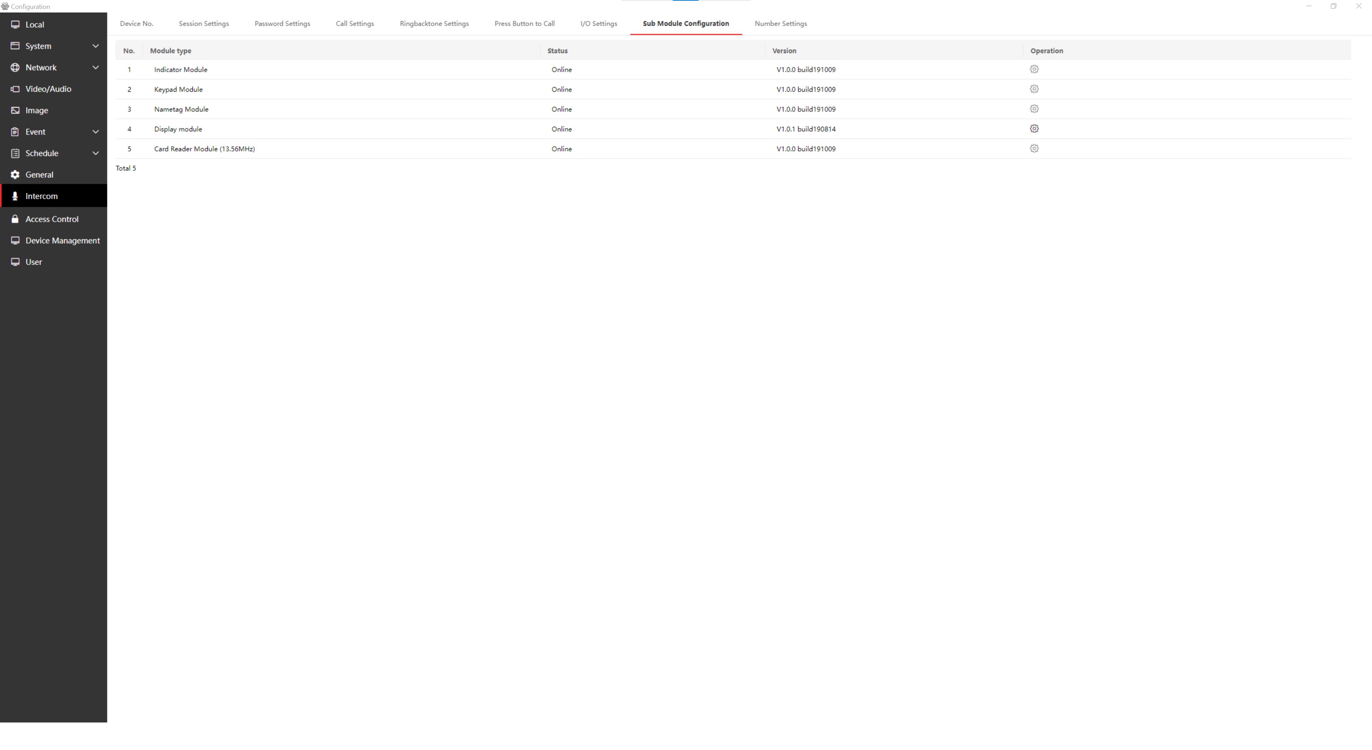Open Card Reader Module settings gear

[1034, 148]
